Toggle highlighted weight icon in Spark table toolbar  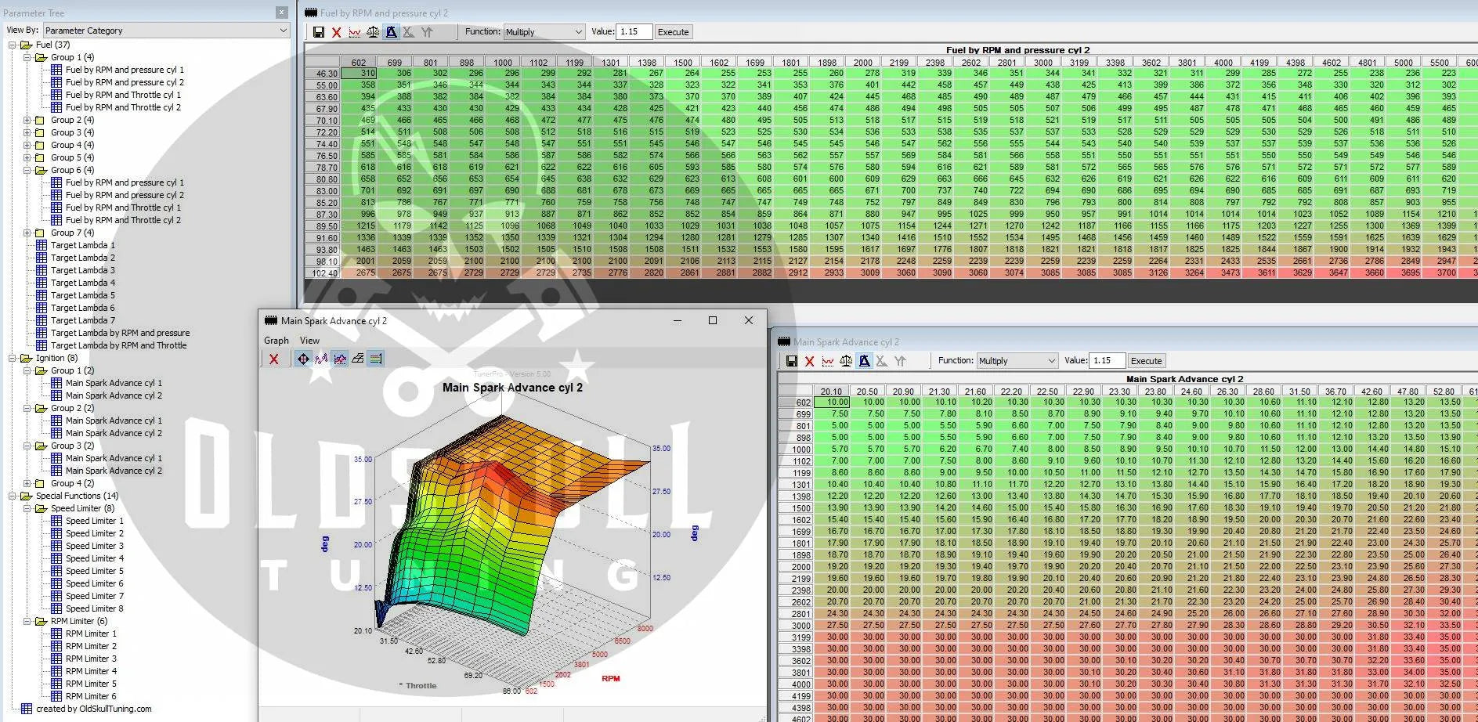864,361
